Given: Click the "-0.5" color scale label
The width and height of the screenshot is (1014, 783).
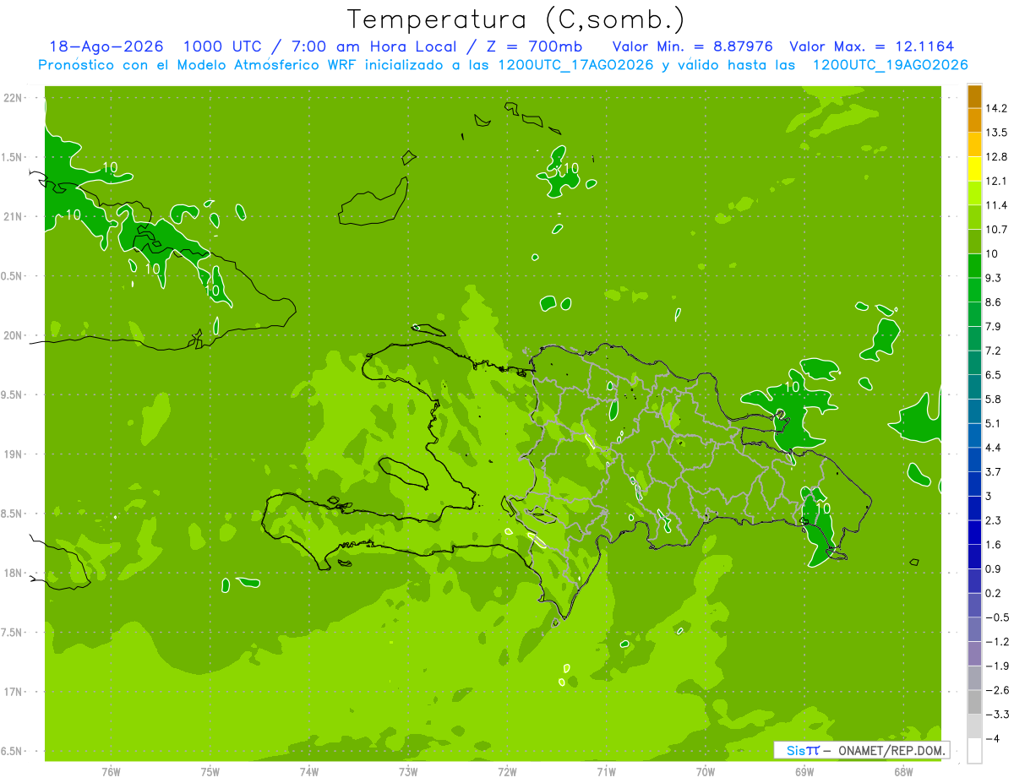Looking at the screenshot, I should [997, 617].
